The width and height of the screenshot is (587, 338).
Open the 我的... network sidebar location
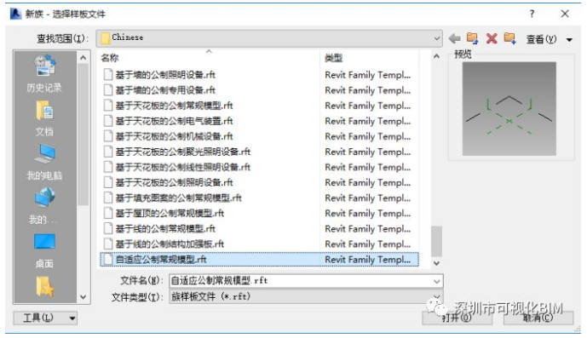[x=44, y=206]
